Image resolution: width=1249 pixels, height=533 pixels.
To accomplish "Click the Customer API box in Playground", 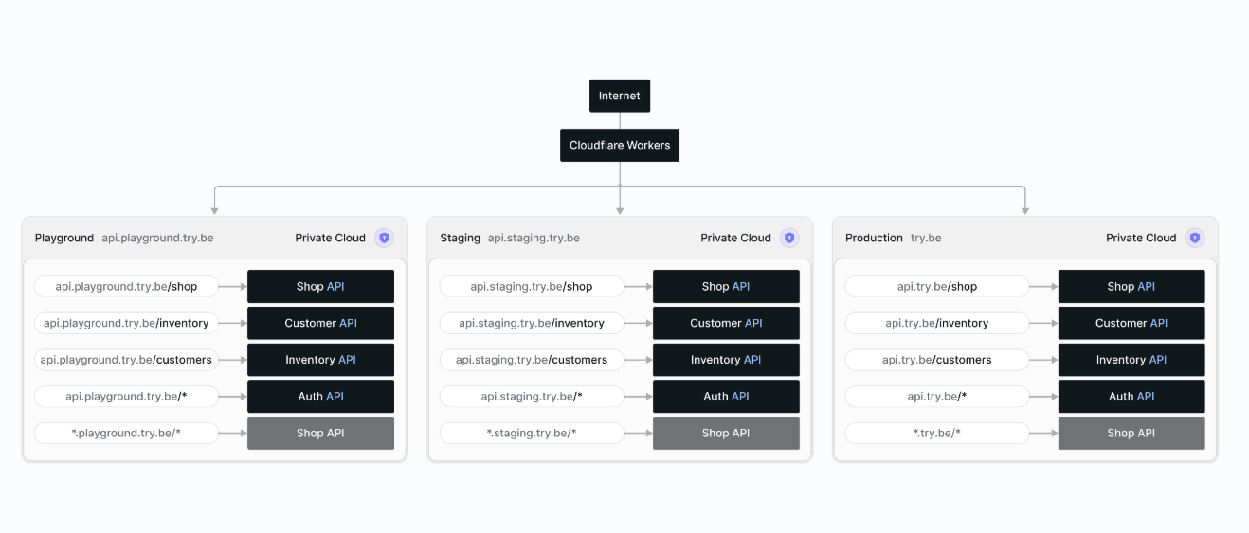I will coord(320,323).
